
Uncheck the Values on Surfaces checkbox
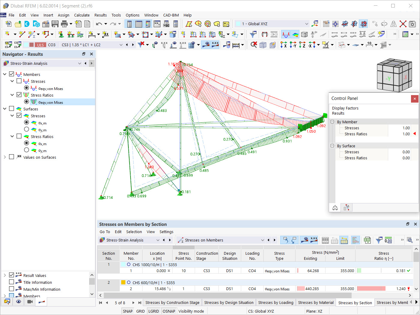(x=11, y=157)
